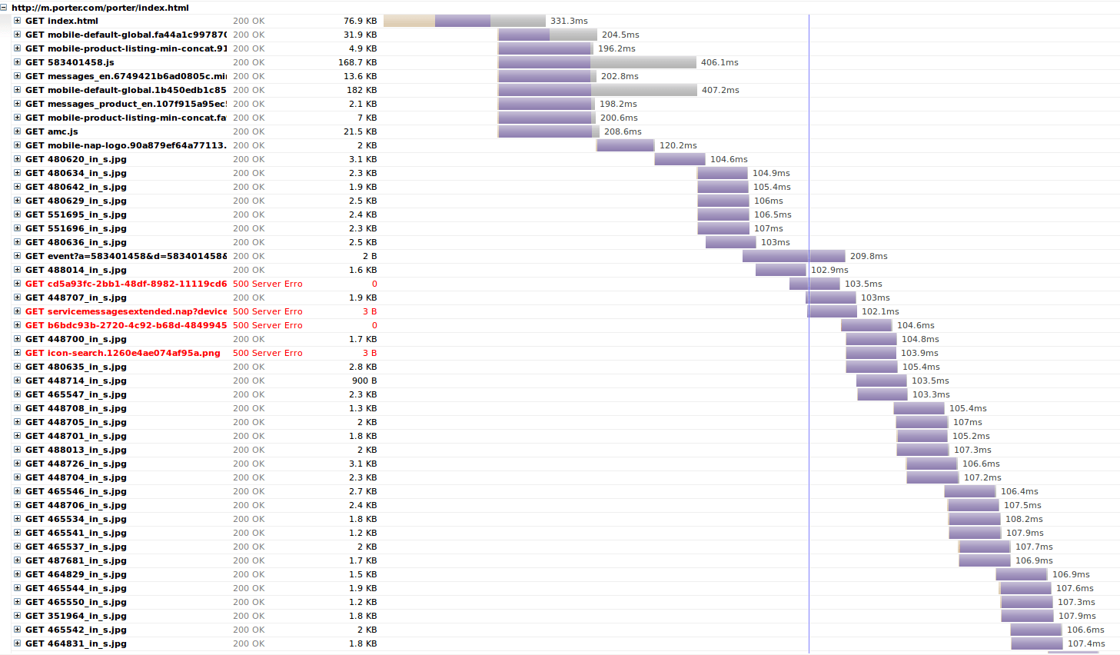Collapse the m.porter.com/porter/index.html page group
The image size is (1120, 655).
coord(4,7)
